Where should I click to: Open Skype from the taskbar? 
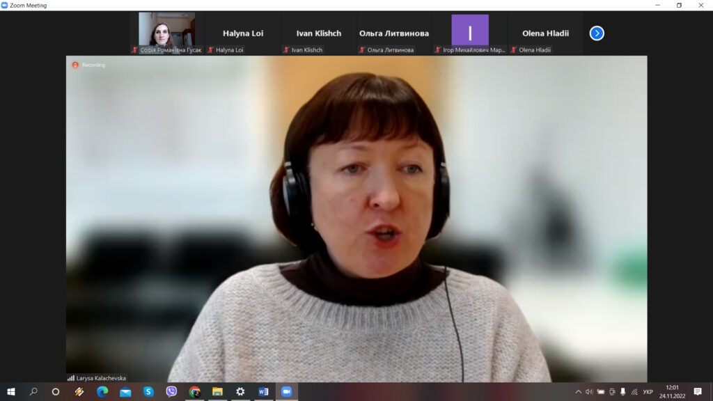pos(148,391)
